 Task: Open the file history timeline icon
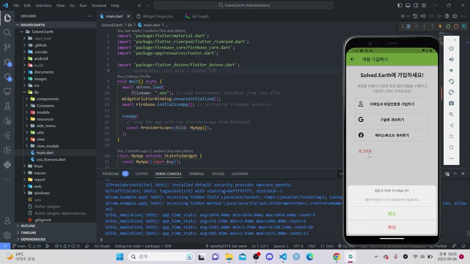point(415,16)
